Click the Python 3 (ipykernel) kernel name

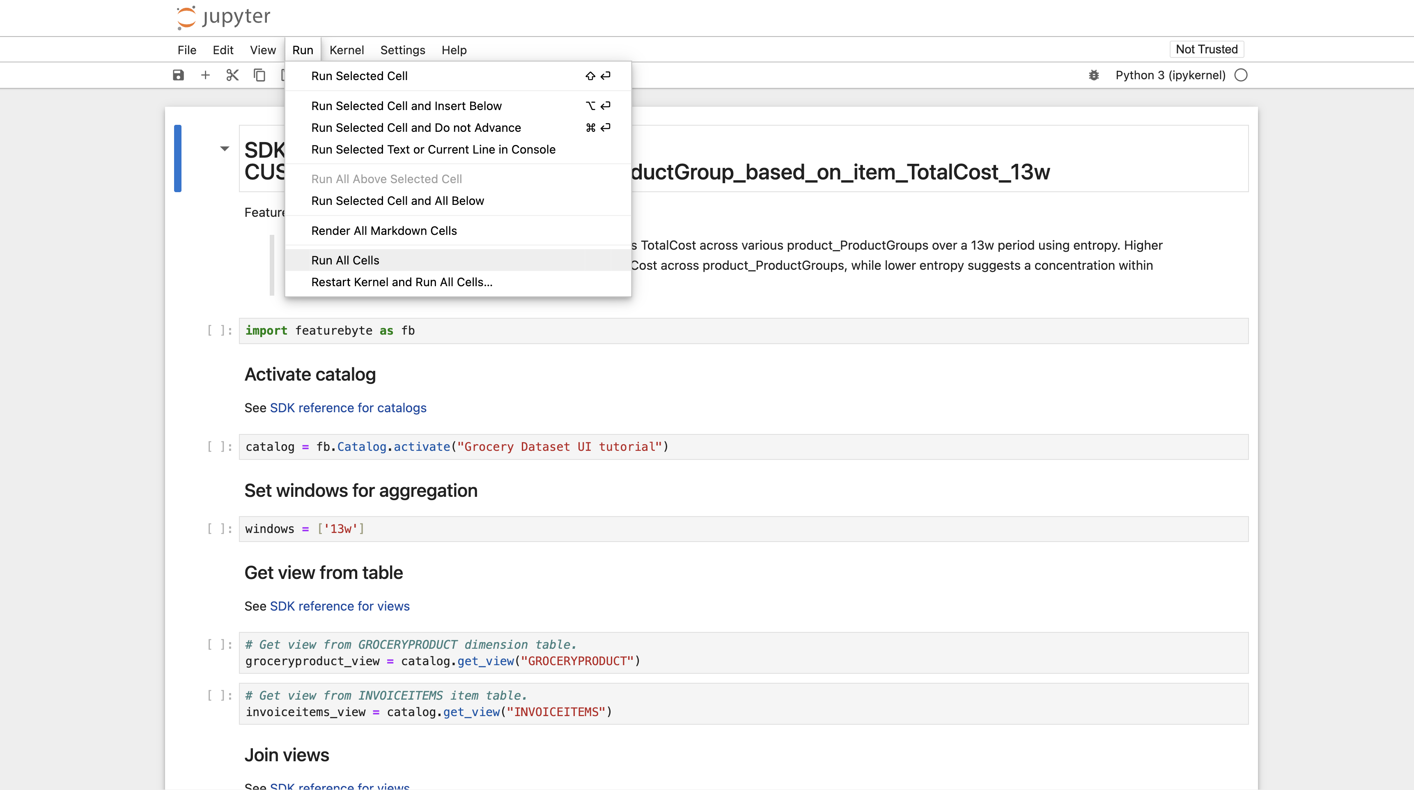(x=1170, y=75)
